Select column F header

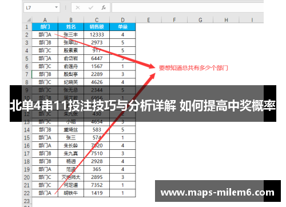(x=174, y=20)
